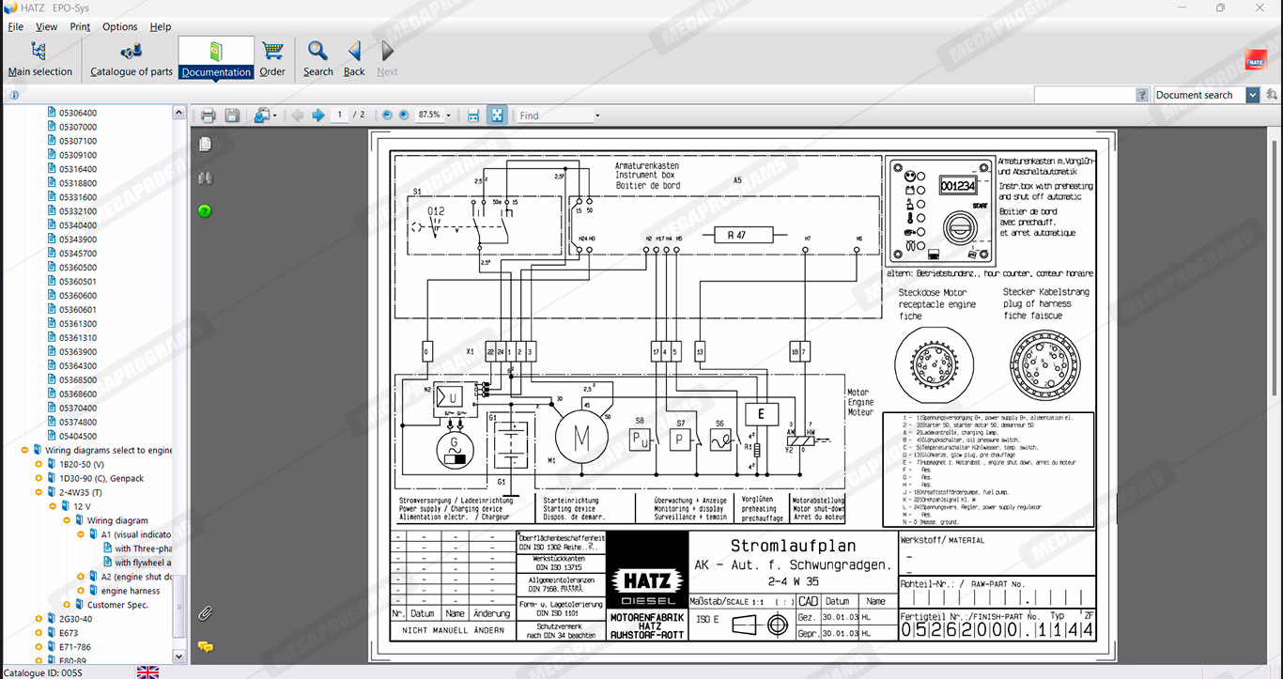Open the Print menu
Screen dimensions: 1283x679
click(81, 27)
